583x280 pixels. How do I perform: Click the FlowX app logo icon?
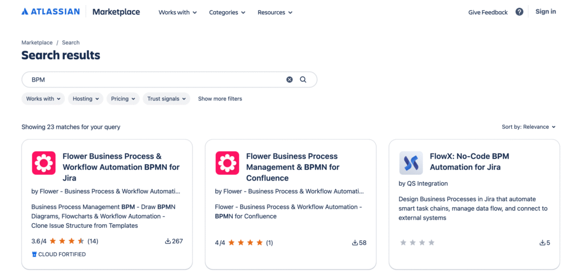point(411,163)
